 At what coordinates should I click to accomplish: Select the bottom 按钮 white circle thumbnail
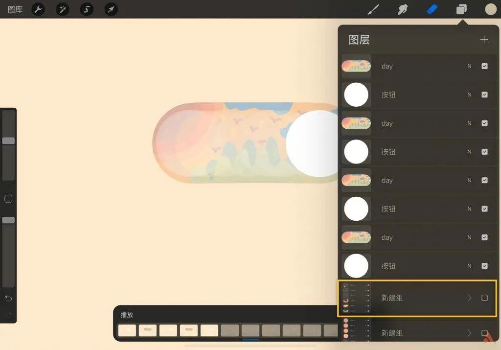356,266
